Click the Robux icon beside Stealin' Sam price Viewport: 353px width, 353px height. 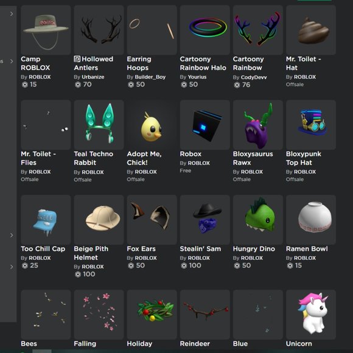[184, 265]
